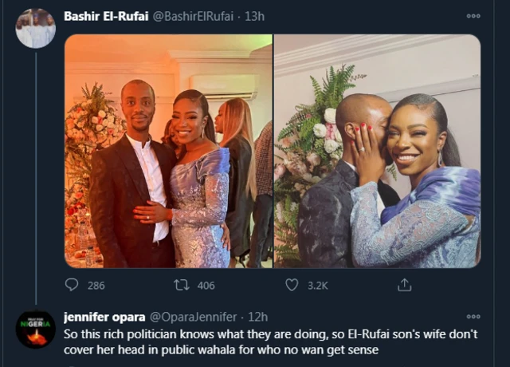Click the 406 retweets count
This screenshot has height=367, width=510.
(206, 285)
